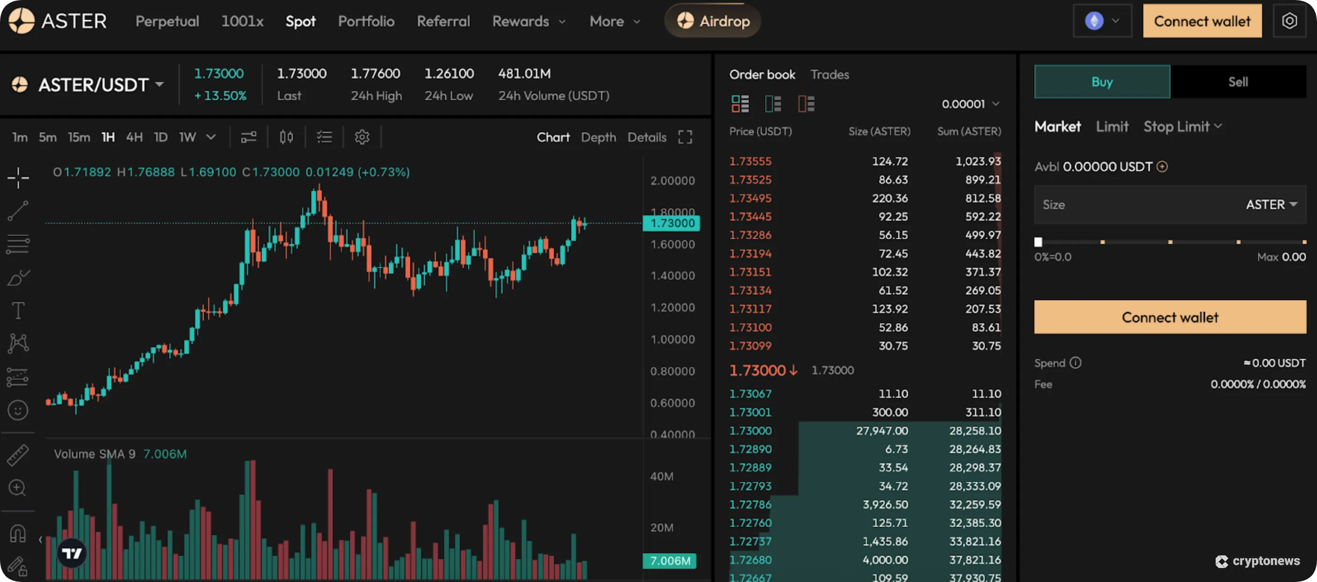Pick the trend line drawing tool
This screenshot has height=582, width=1317.
[18, 211]
